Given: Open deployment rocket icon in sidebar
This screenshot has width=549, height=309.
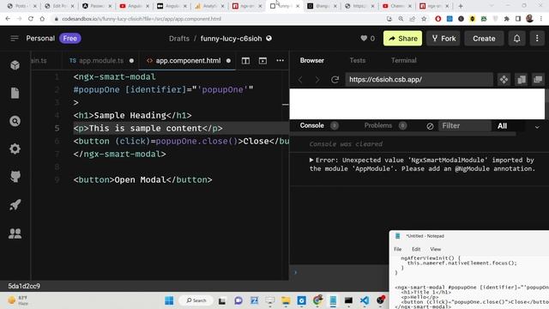Looking at the screenshot, I should point(15,204).
